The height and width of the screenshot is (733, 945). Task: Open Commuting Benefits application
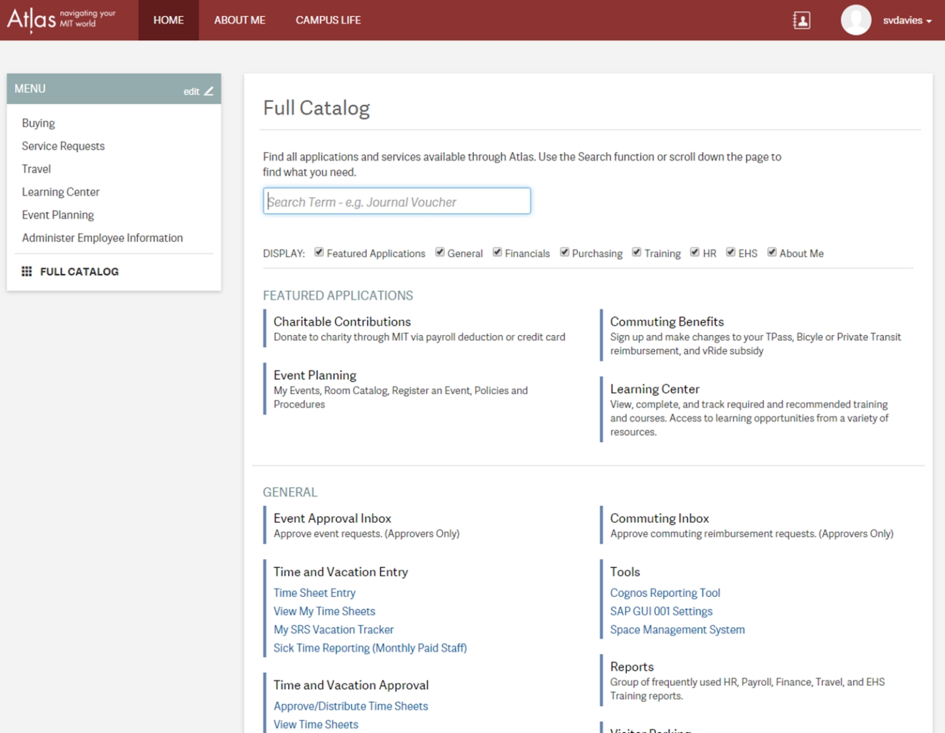(x=666, y=321)
